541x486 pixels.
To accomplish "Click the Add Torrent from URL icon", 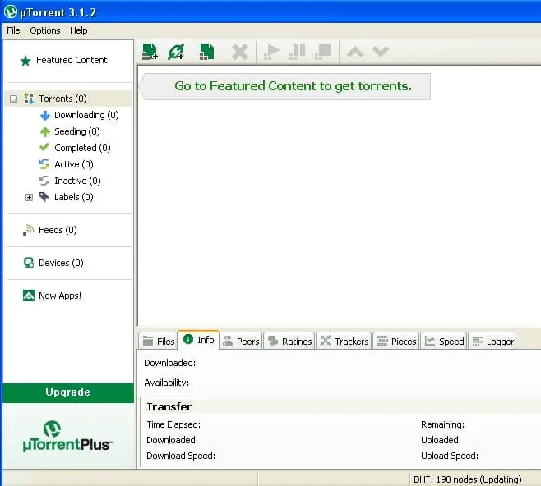I will coord(176,52).
